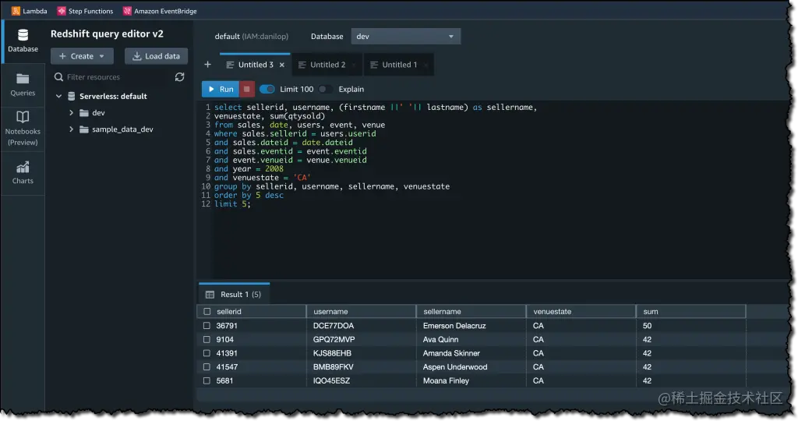Select the BMB89FKV username cell
Image resolution: width=798 pixels, height=421 pixels.
[362, 366]
